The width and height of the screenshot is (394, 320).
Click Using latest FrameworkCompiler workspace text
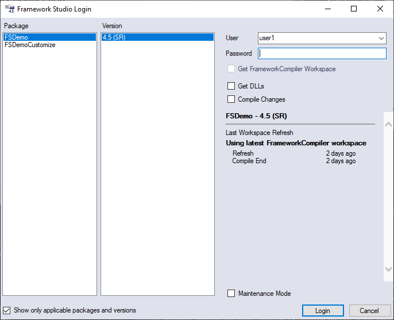(296, 143)
